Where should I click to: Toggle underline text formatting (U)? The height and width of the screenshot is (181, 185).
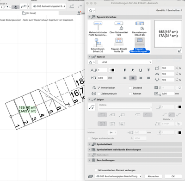point(141,70)
